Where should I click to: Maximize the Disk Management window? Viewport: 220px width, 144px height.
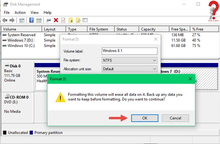point(198,4)
